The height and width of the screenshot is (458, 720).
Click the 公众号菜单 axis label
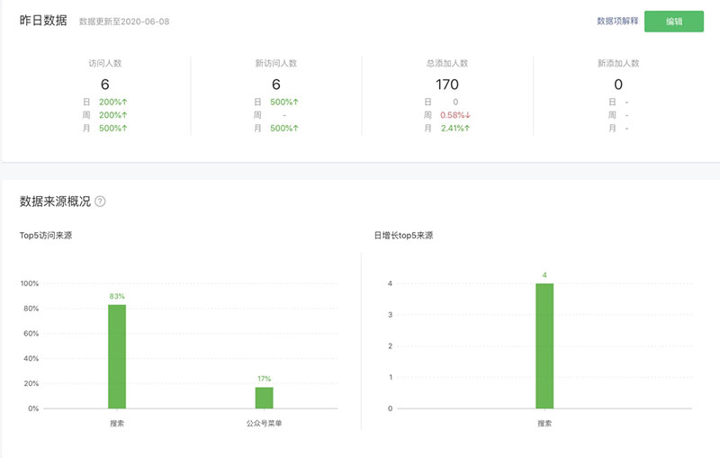coord(264,422)
